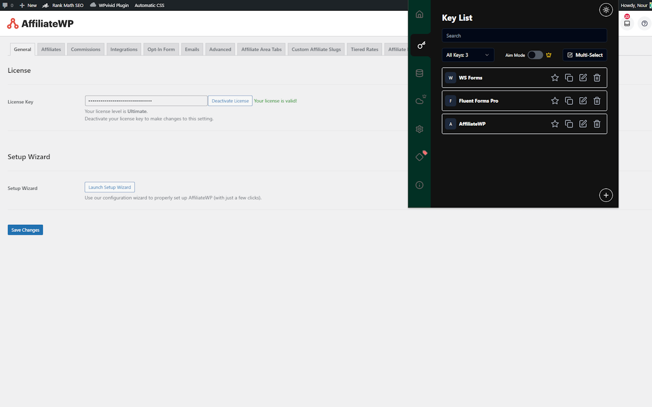The height and width of the screenshot is (407, 652).
Task: Open the tag offers section in sidebar
Action: [x=420, y=156]
